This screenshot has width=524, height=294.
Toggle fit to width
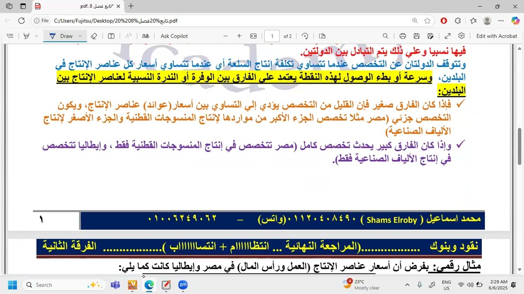[x=253, y=36]
